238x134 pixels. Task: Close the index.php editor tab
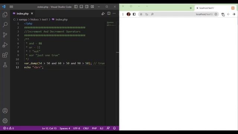(x=32, y=13)
